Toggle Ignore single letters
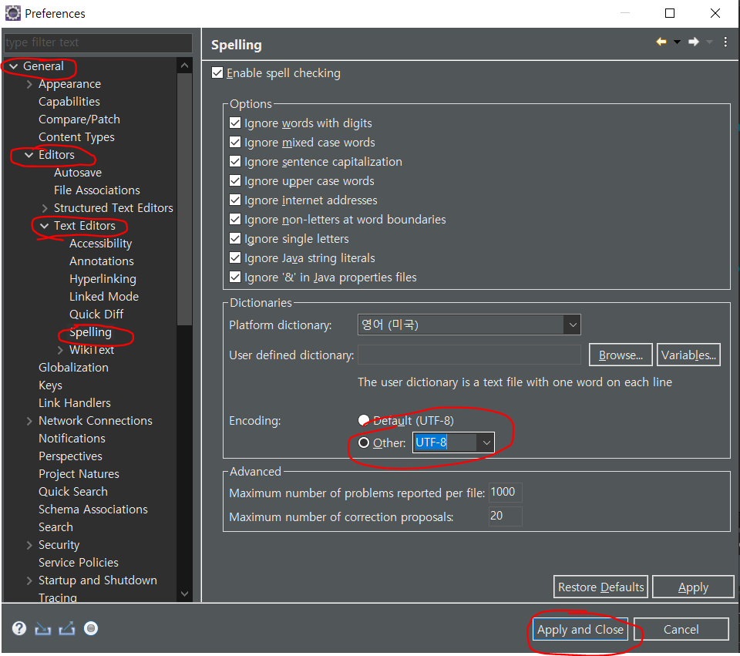Image resolution: width=740 pixels, height=656 pixels. click(x=235, y=239)
